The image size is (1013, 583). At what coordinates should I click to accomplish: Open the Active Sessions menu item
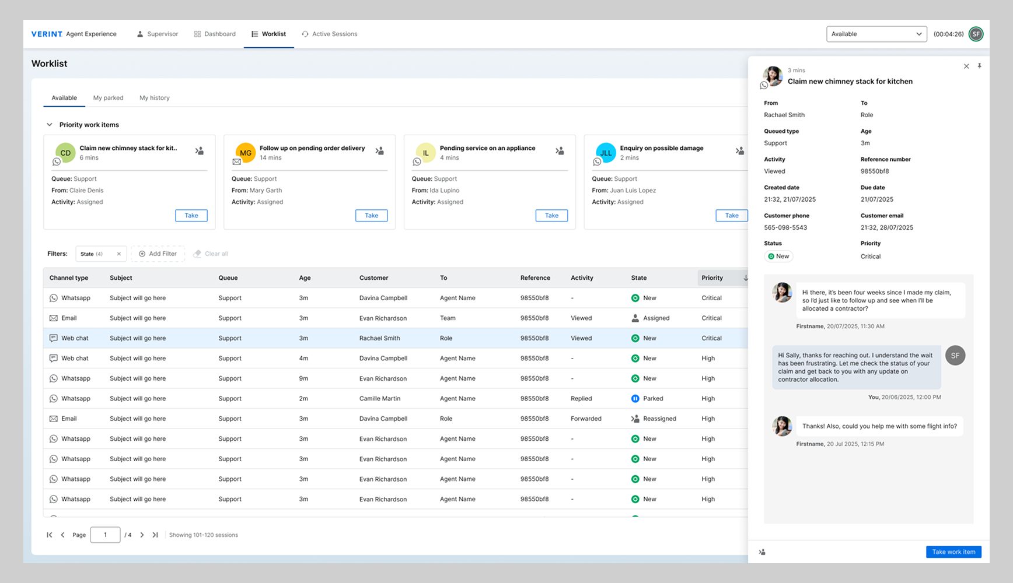[x=330, y=34]
